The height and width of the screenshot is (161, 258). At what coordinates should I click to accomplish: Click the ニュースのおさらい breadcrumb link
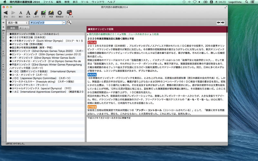(x=139, y=34)
